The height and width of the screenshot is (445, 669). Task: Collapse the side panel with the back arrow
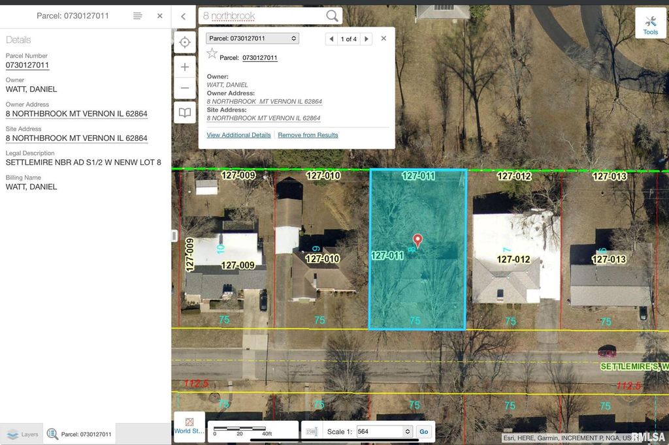click(184, 16)
